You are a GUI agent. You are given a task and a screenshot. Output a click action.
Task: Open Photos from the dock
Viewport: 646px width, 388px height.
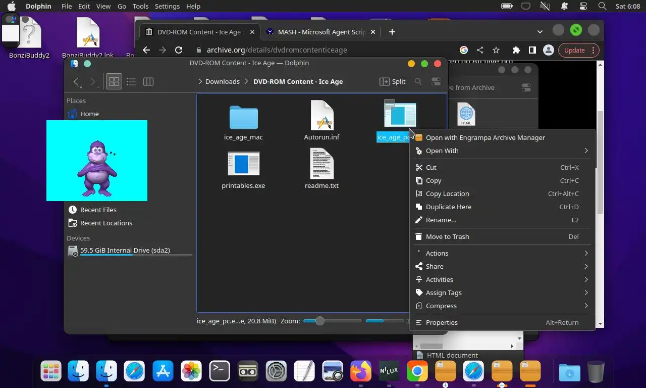[x=191, y=371]
